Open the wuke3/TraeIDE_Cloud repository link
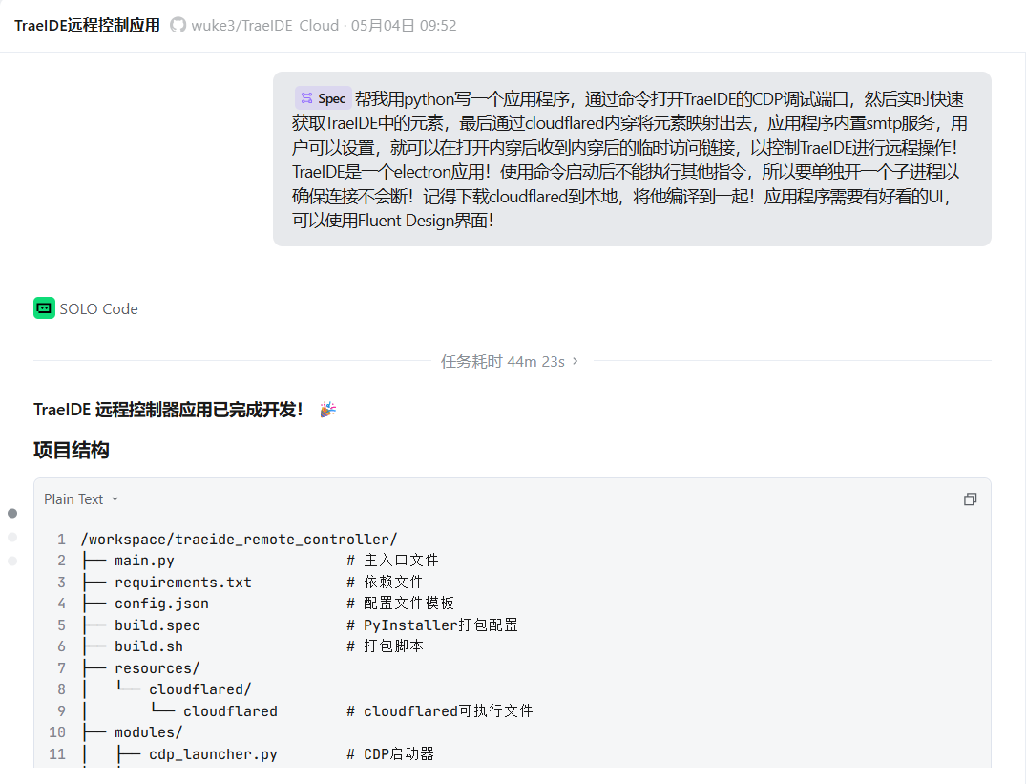The height and width of the screenshot is (784, 1026). click(265, 26)
